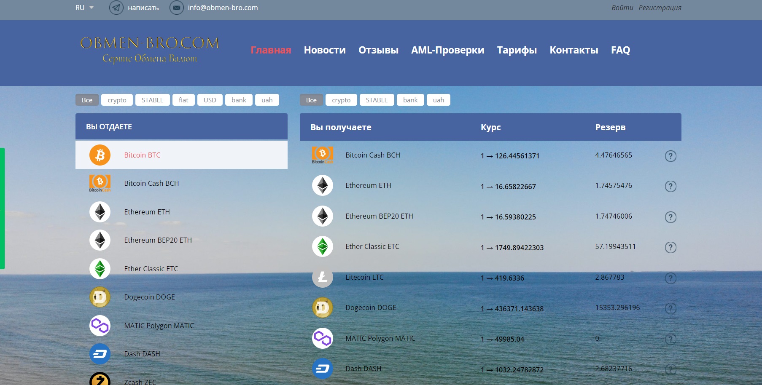The width and height of the screenshot is (762, 385).
Task: Open Отзывы menu item
Action: [x=378, y=50]
